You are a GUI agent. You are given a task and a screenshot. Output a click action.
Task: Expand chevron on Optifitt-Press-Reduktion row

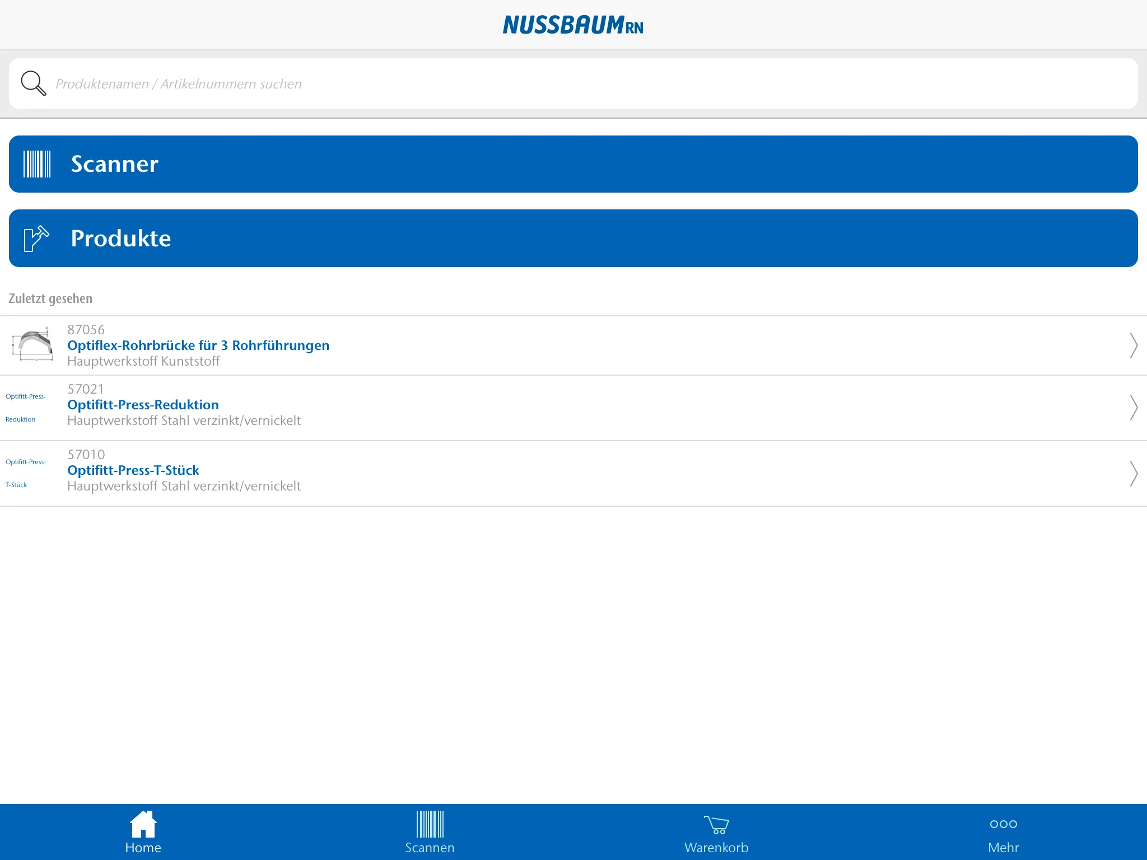point(1134,408)
